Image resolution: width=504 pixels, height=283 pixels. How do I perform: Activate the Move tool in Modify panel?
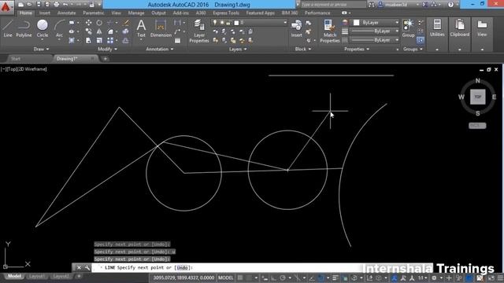[88, 23]
